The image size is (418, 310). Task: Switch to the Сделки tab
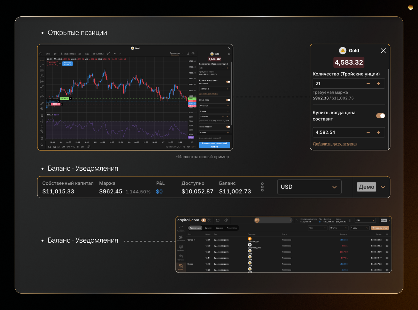pos(208,228)
